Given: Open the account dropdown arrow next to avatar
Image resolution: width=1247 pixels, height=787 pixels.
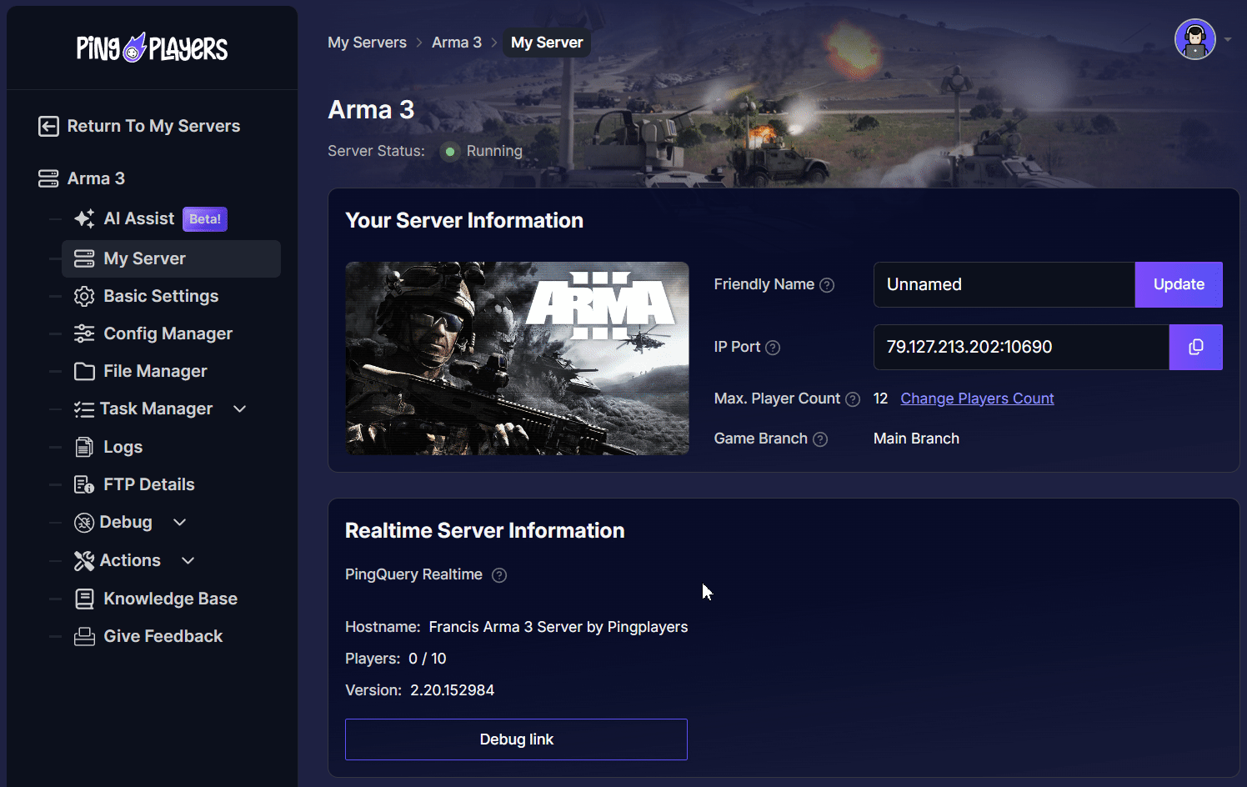Looking at the screenshot, I should coord(1228,39).
